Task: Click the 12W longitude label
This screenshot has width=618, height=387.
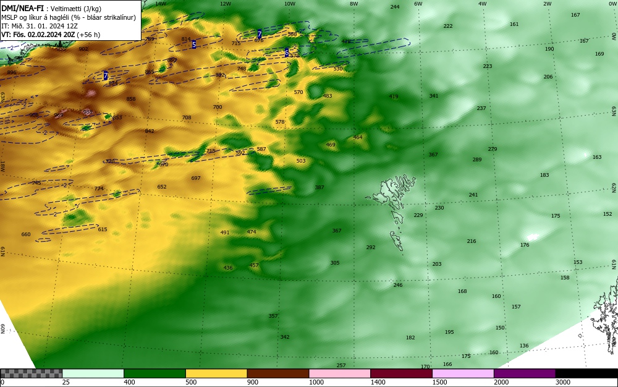Action: pos(226,4)
